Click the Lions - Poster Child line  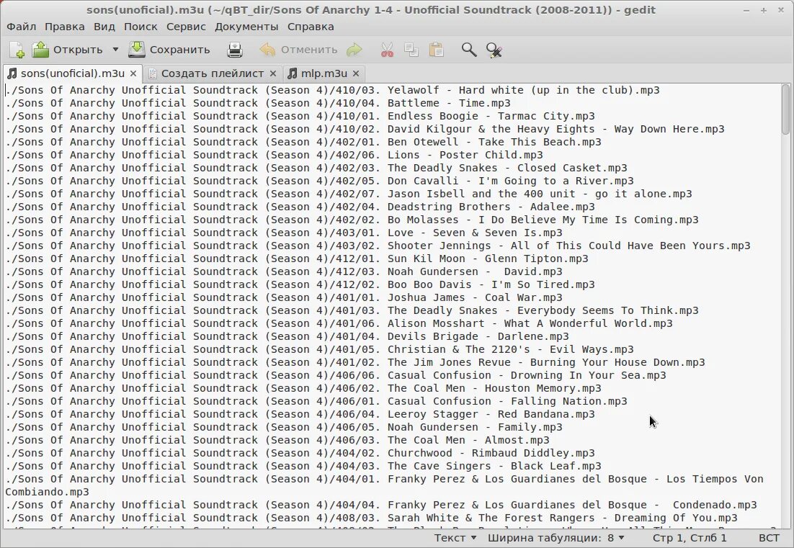click(274, 155)
